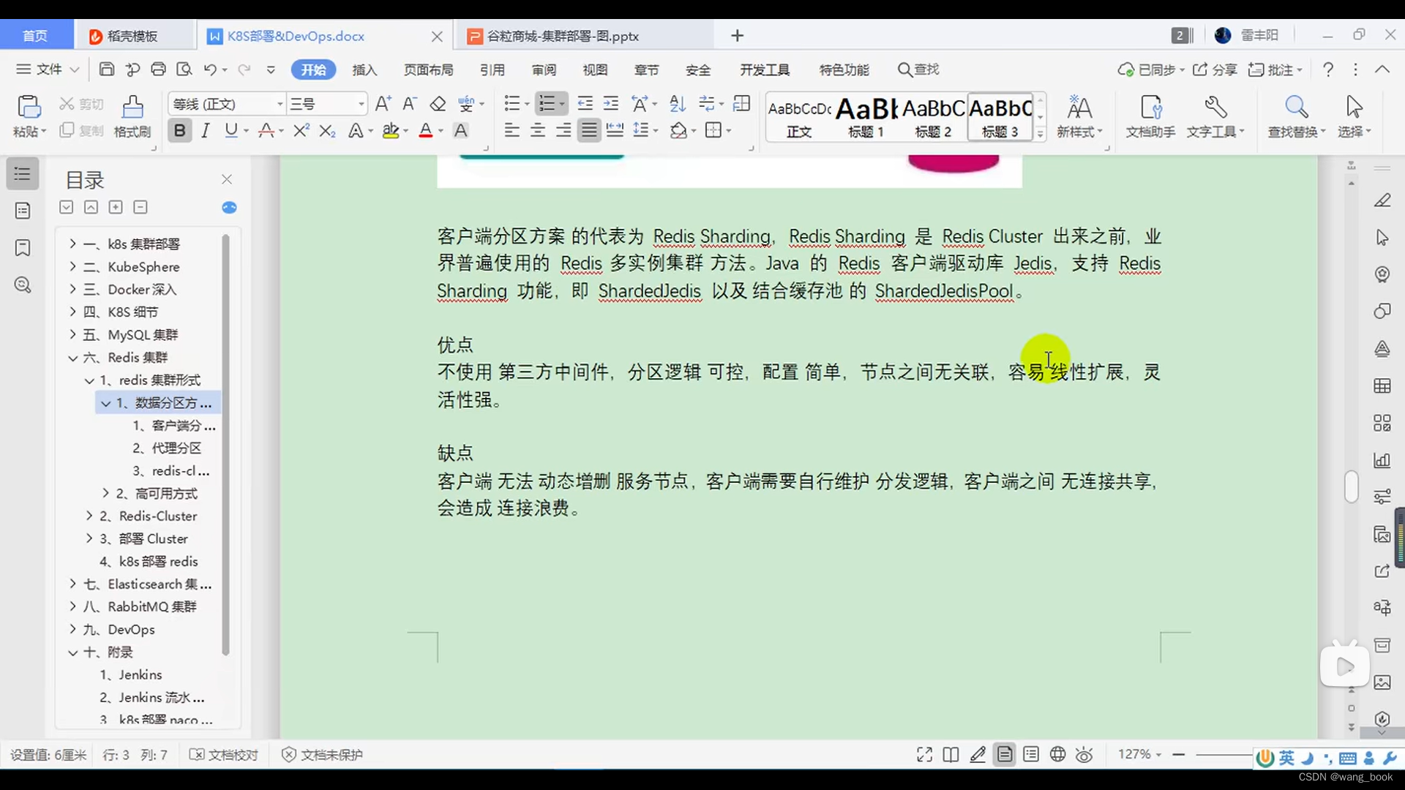
Task: Click the Undo arrow icon
Action: point(210,69)
